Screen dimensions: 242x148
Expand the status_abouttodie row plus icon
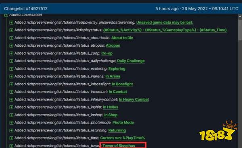coord(11,38)
